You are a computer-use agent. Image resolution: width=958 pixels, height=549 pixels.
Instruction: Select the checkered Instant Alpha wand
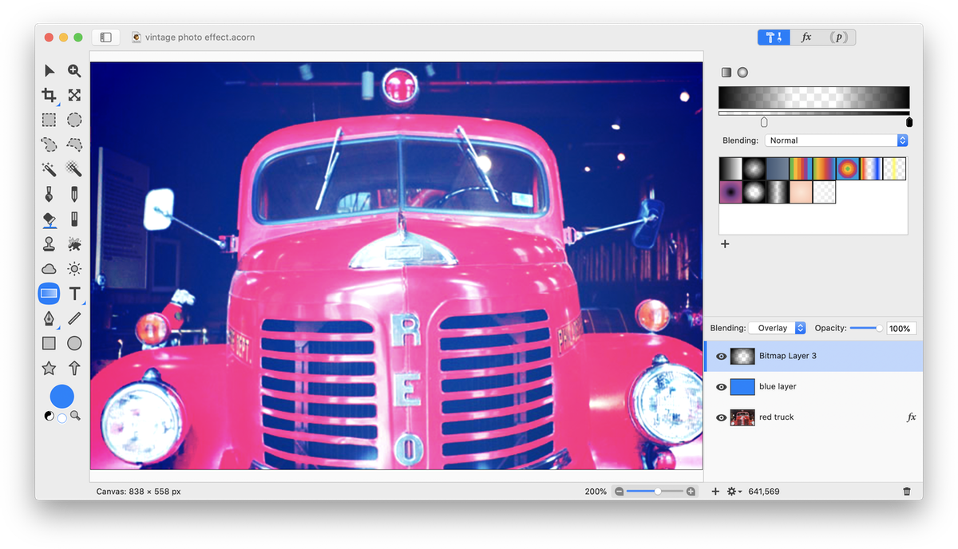point(74,170)
